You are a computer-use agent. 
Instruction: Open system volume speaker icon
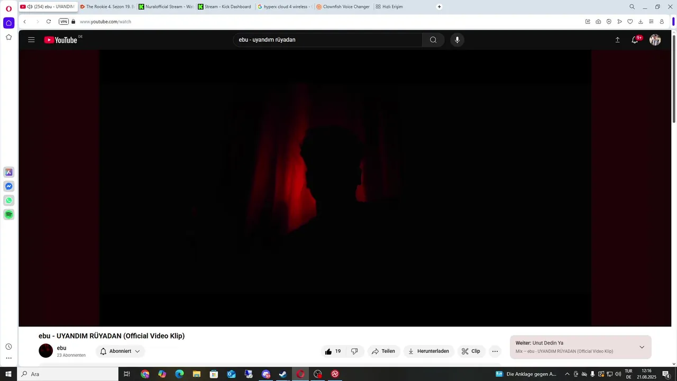tap(618, 374)
